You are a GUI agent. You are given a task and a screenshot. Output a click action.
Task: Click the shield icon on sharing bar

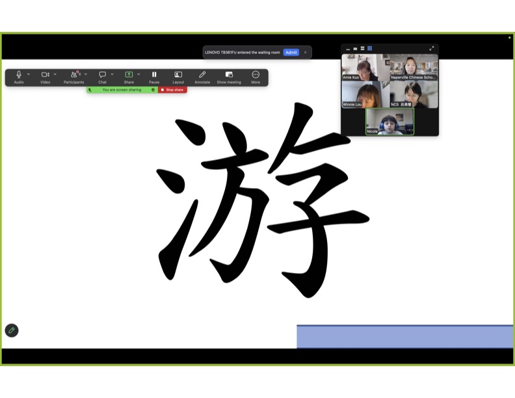coord(153,90)
